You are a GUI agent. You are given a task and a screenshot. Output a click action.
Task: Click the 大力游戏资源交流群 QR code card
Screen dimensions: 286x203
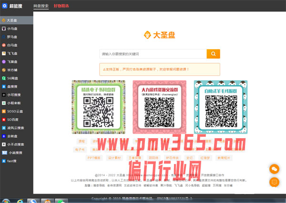[x=160, y=107]
